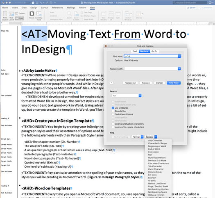Click the Find Next button

point(174,83)
